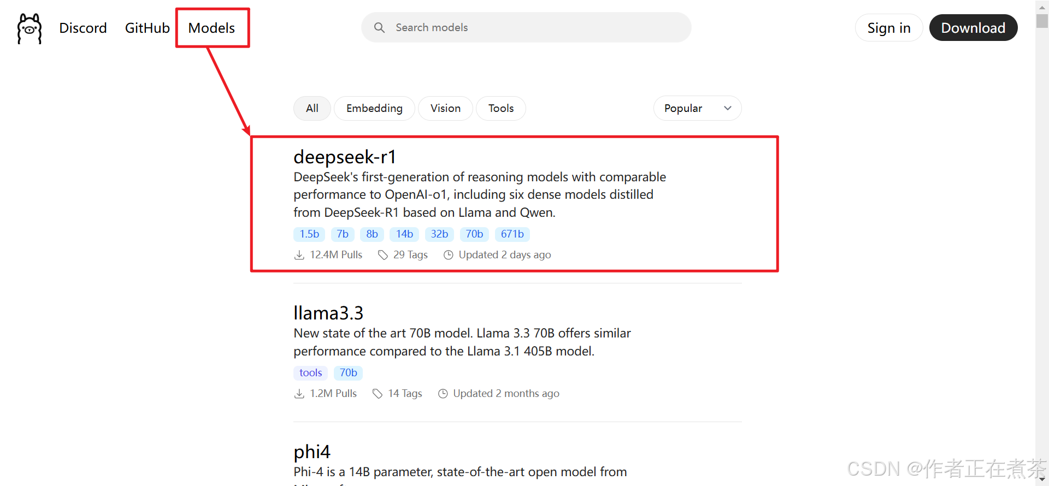
Task: Select the Vision filter
Action: pos(445,108)
